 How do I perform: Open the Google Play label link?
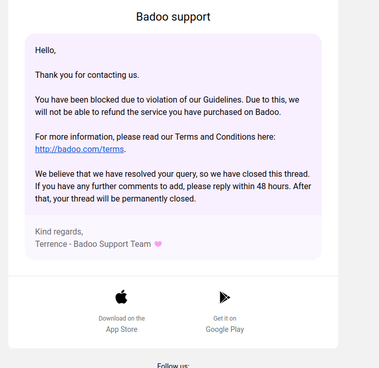pos(225,329)
